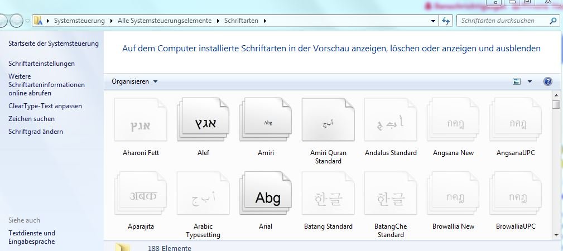Click the Arial font name label
The width and height of the screenshot is (563, 251).
pos(266,226)
